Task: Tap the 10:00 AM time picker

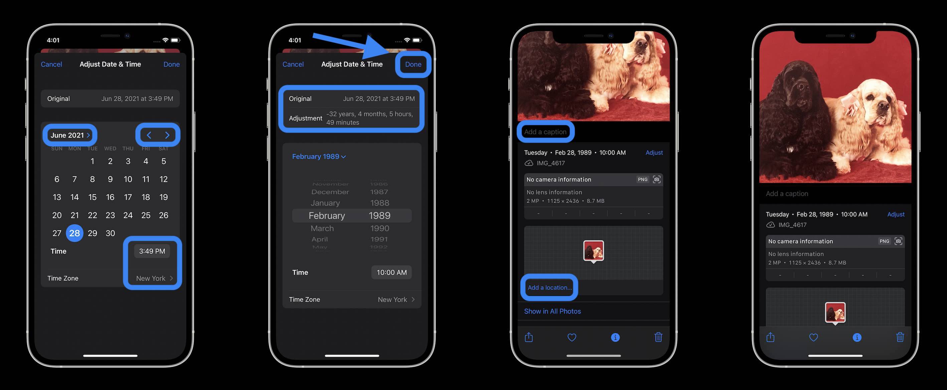Action: pos(391,272)
